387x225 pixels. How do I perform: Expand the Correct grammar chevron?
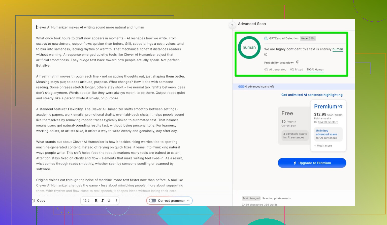click(188, 201)
